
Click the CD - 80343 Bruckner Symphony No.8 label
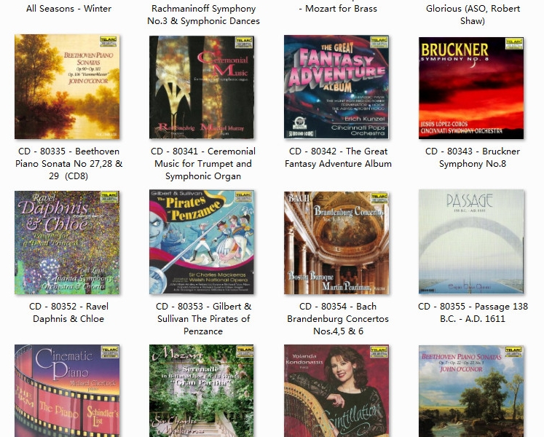click(473, 157)
